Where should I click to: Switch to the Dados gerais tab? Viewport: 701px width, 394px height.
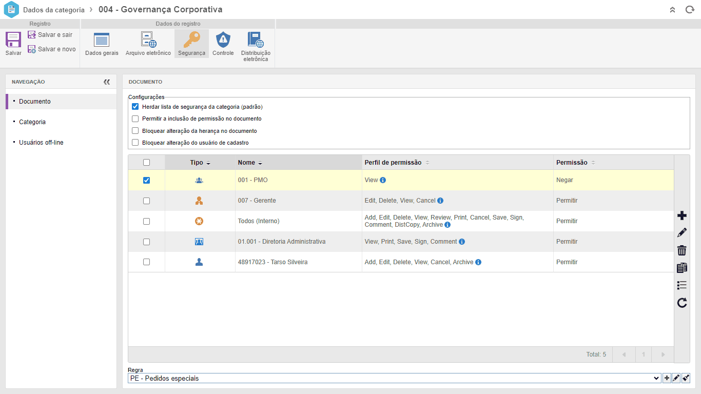coord(102,44)
